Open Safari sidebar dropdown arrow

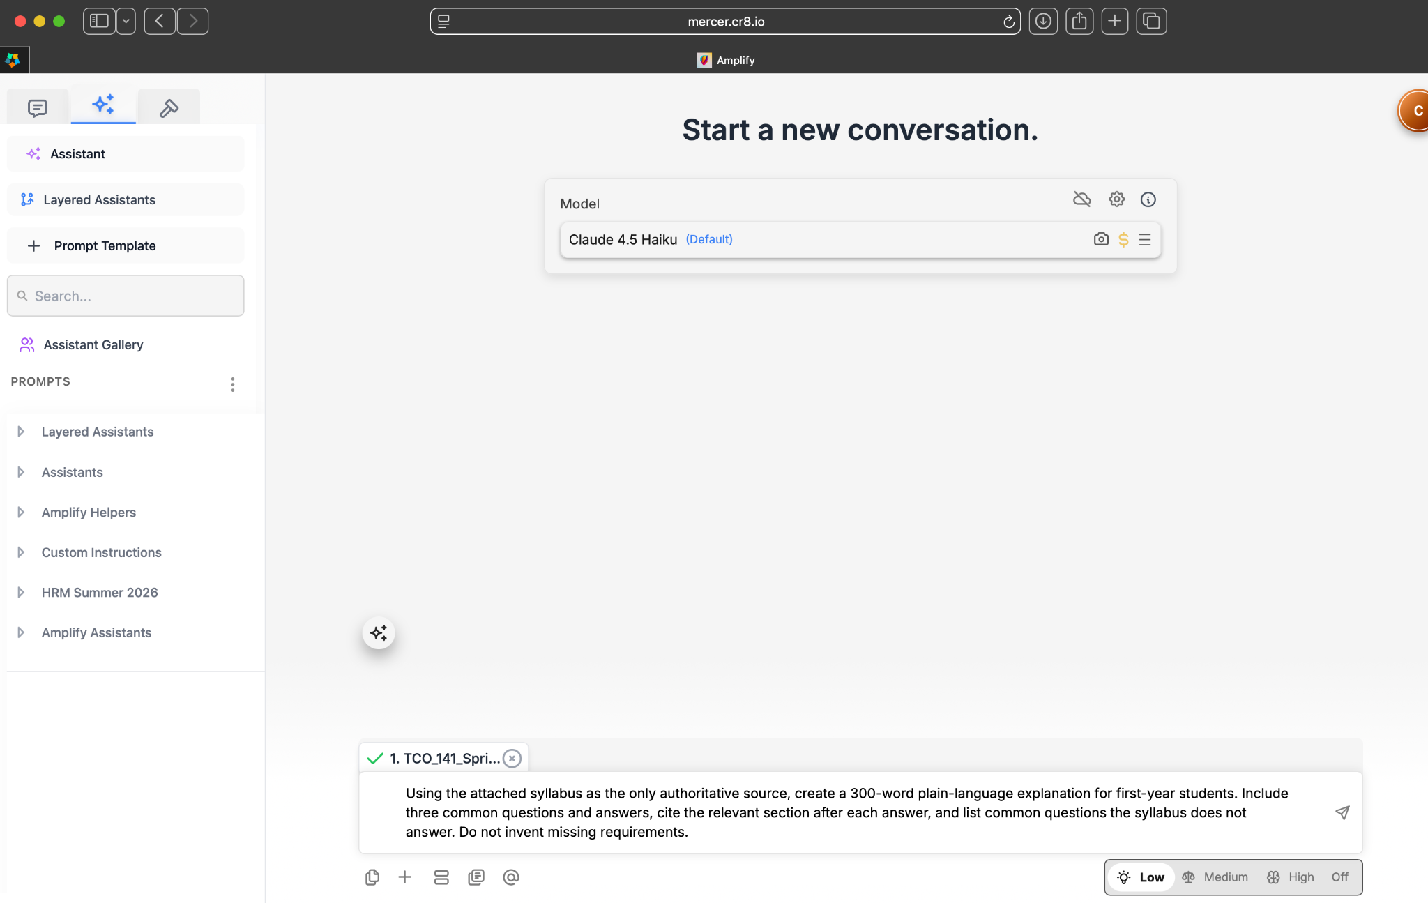tap(126, 21)
